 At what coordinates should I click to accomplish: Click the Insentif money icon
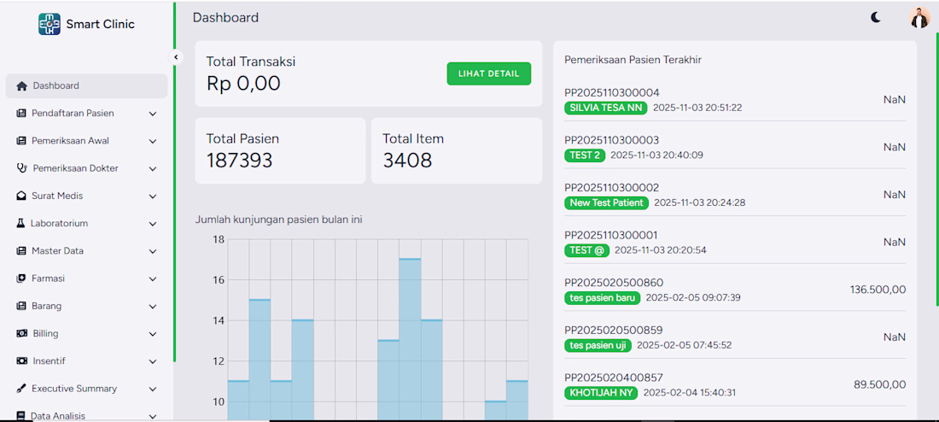tap(21, 360)
